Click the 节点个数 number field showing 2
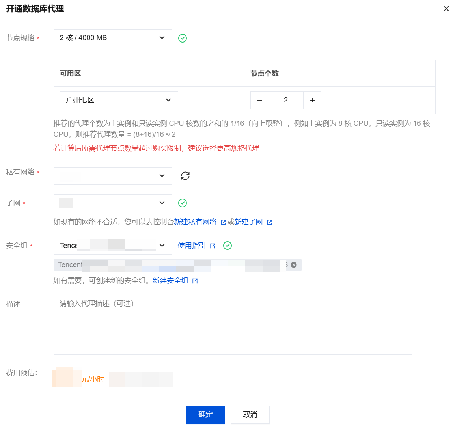Viewport: 453px width, 430px height. pos(286,100)
